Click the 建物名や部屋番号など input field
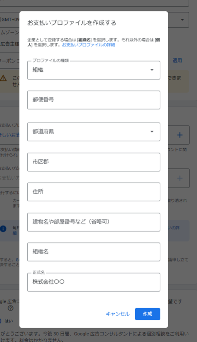 click(x=94, y=222)
